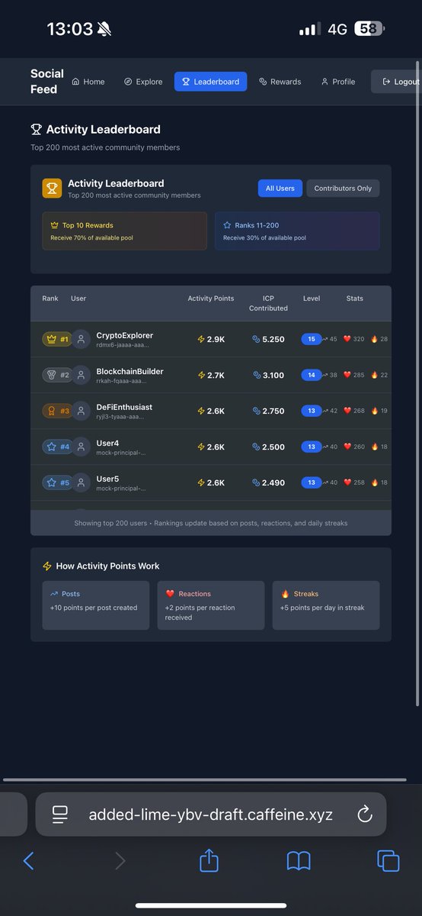Open DeFiEnthusiast user name
422x916 pixels.
(x=126, y=407)
